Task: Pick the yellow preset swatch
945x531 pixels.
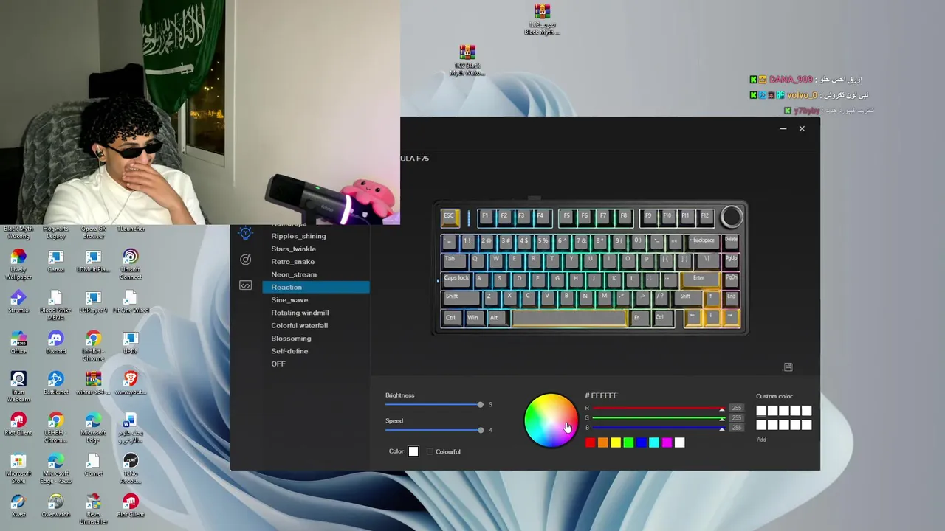Action: pyautogui.click(x=615, y=442)
